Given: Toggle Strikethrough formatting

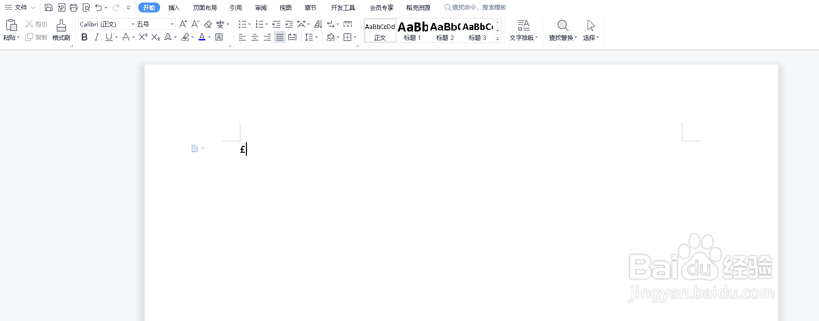Looking at the screenshot, I should 126,37.
